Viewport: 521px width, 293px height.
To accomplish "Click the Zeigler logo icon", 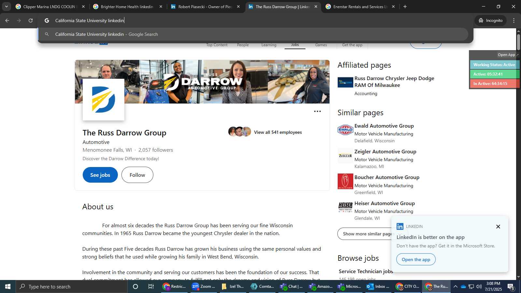I will tap(345, 156).
